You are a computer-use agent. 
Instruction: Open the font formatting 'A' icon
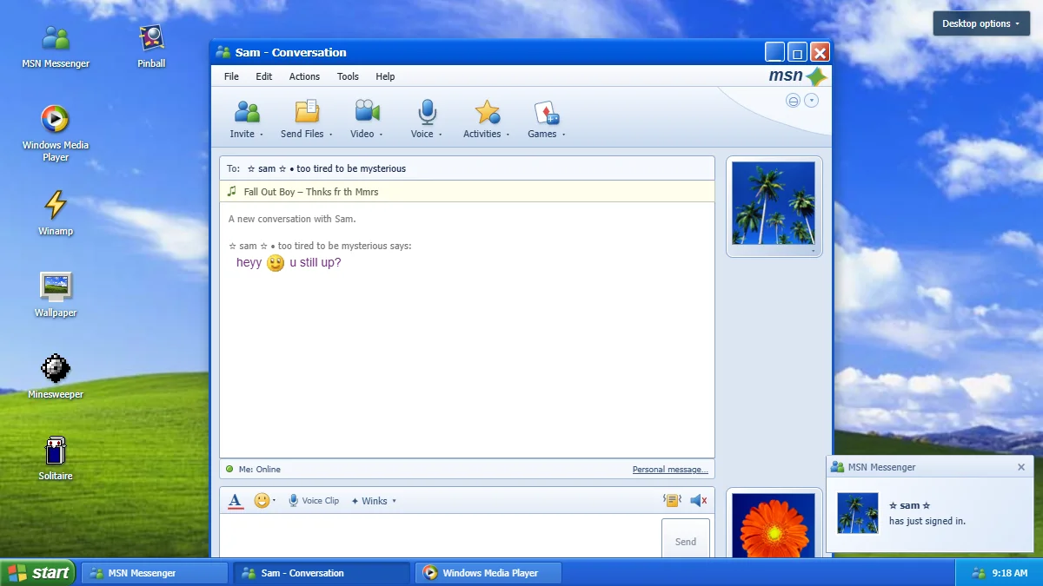[236, 501]
